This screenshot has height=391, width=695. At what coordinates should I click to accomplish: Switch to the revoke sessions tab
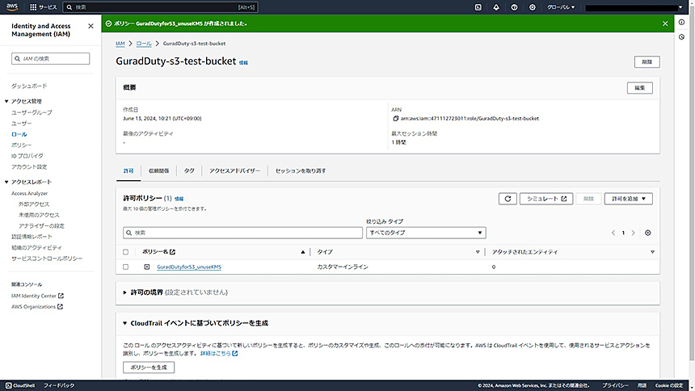point(301,170)
